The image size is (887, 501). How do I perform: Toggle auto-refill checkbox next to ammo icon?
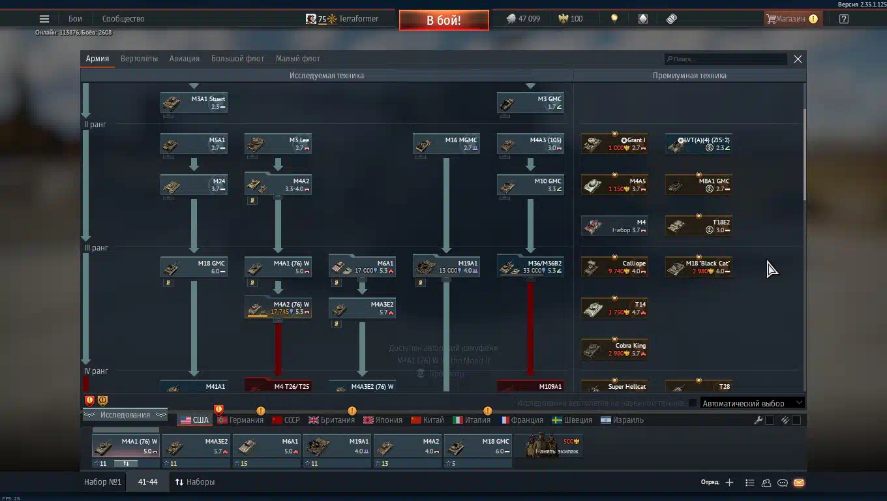(x=796, y=420)
